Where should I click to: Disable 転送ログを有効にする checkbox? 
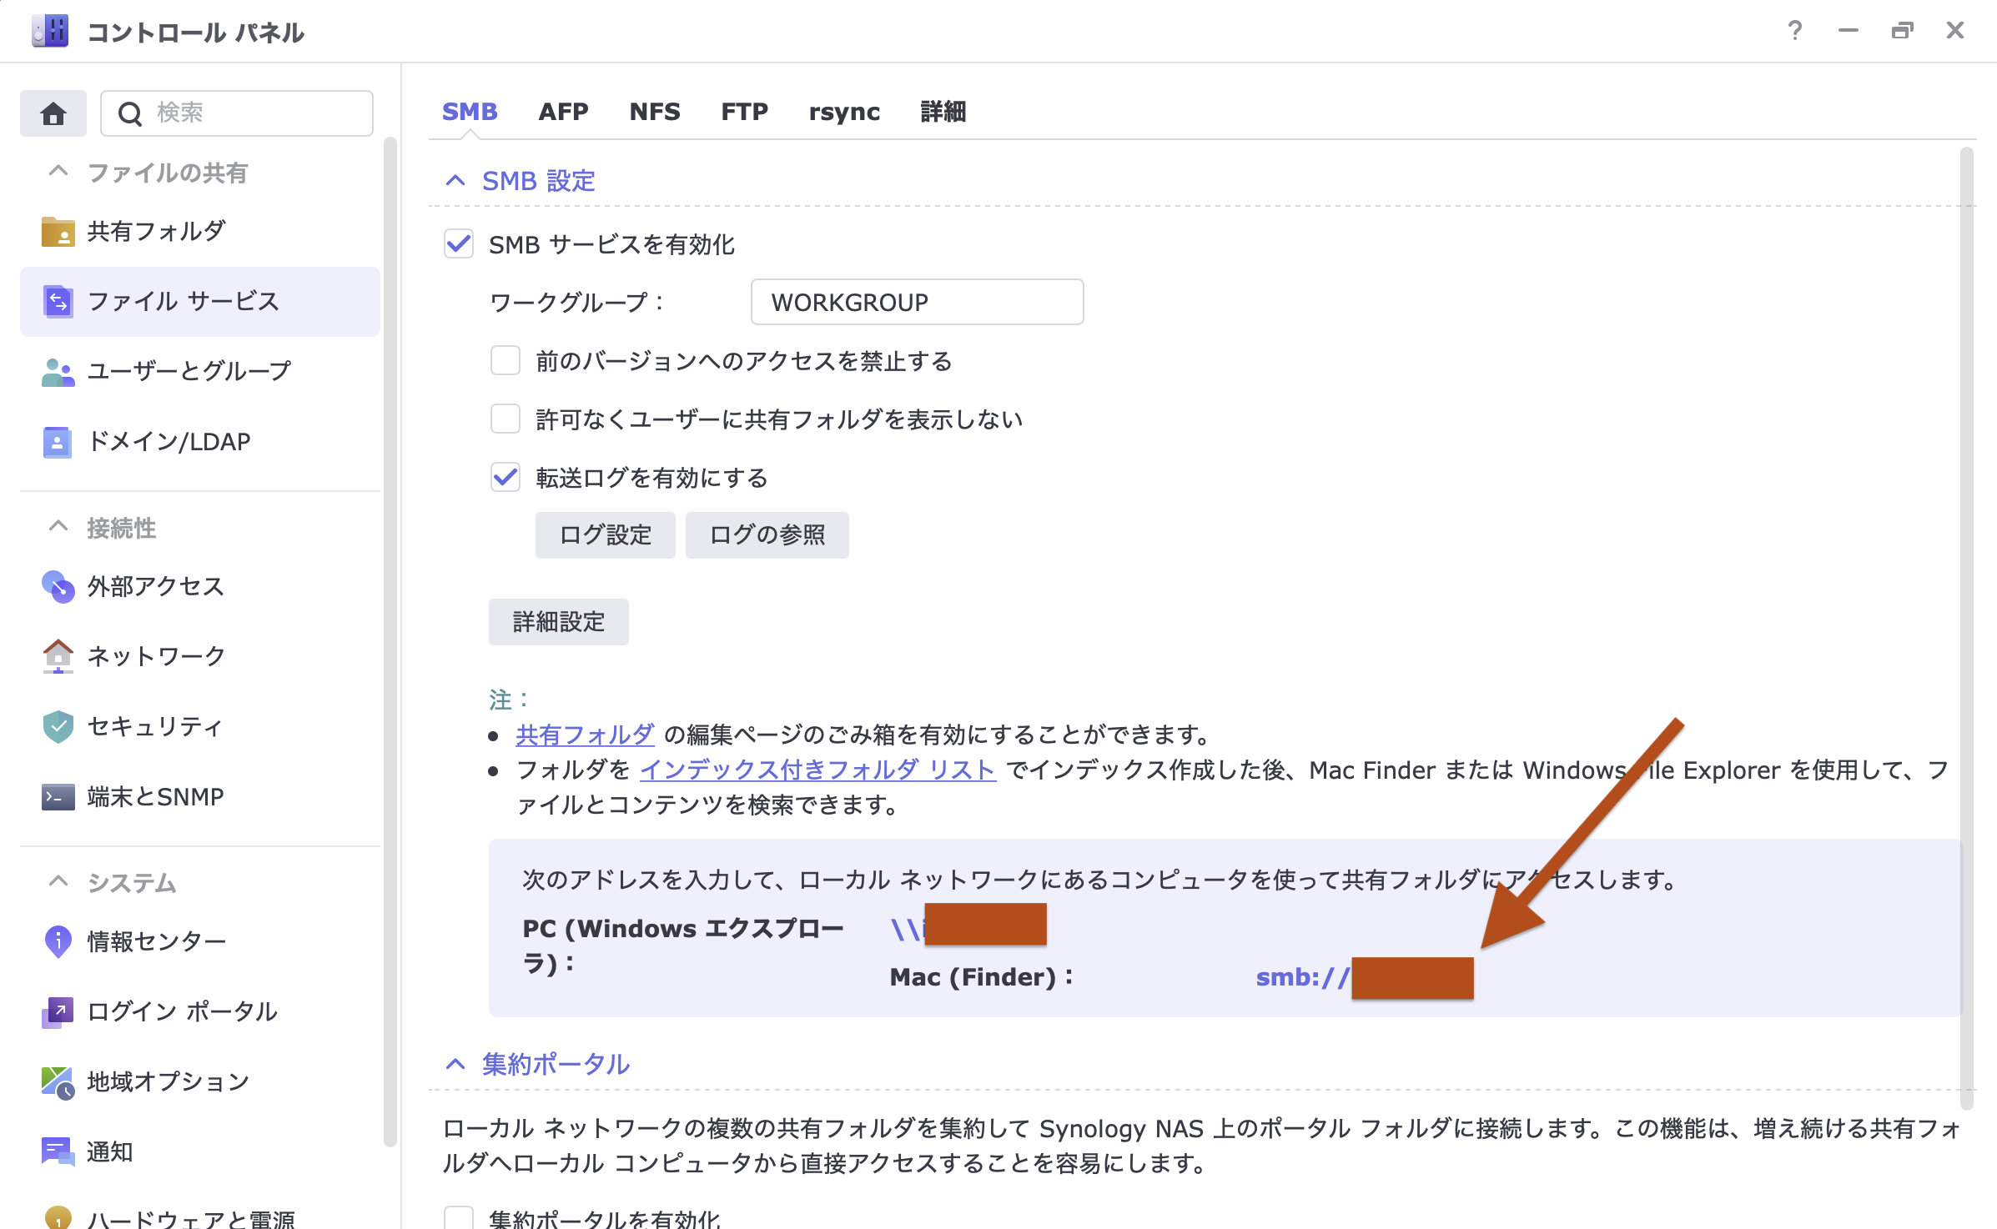506,478
